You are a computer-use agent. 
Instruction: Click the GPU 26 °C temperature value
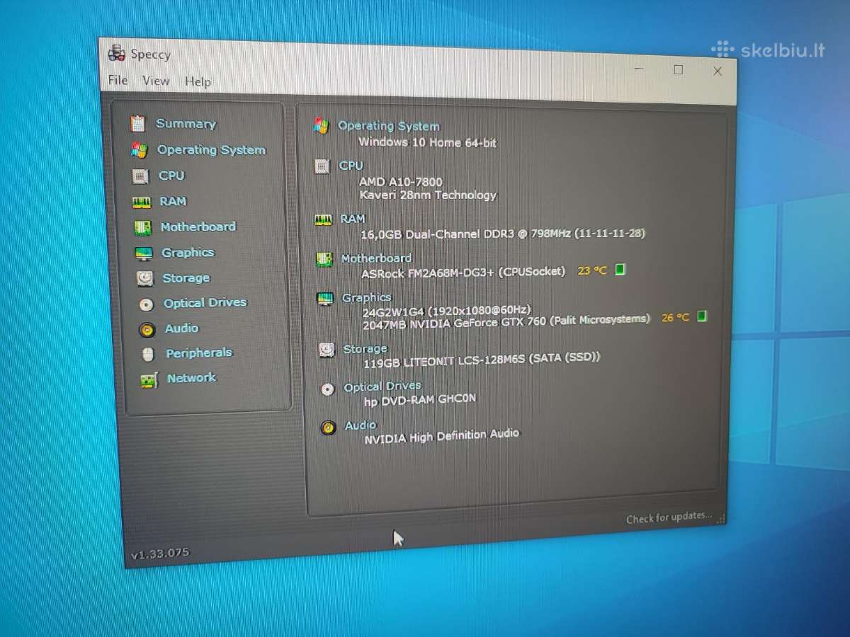[x=675, y=318]
